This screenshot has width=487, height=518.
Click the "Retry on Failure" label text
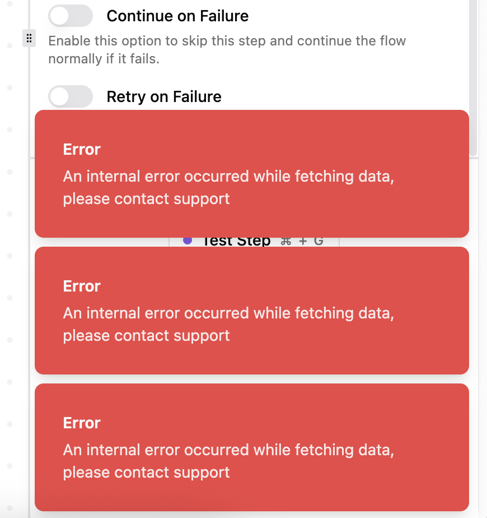(x=164, y=97)
